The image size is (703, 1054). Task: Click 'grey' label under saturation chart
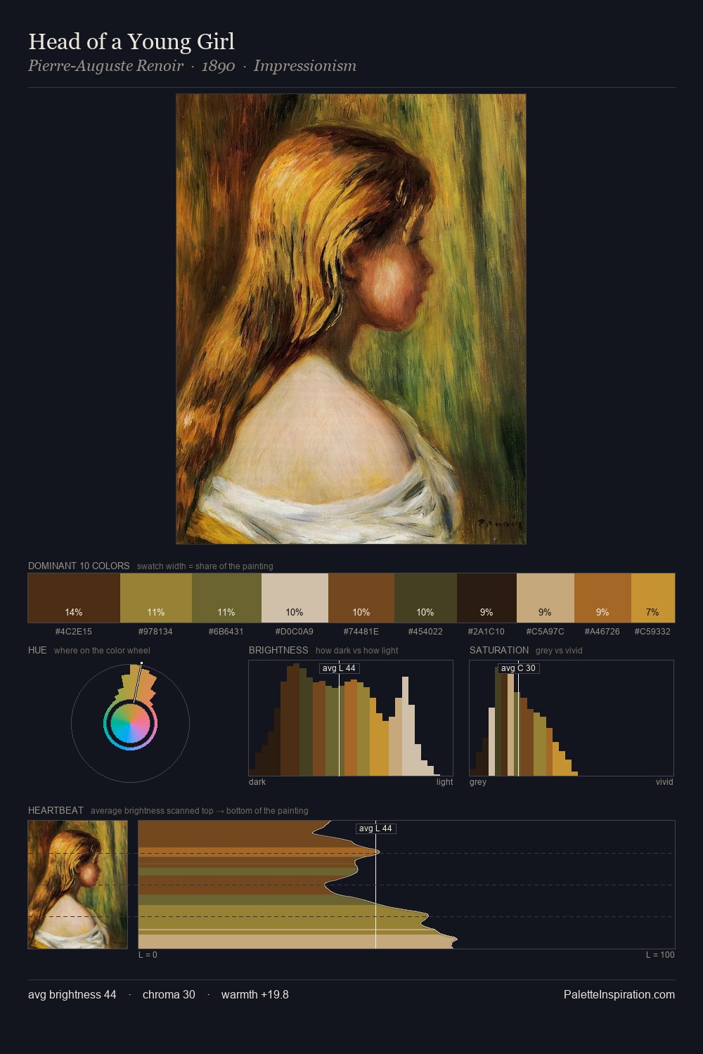pyautogui.click(x=478, y=782)
